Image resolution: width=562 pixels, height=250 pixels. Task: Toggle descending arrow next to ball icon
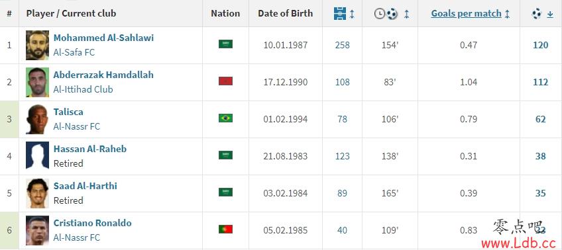tap(550, 15)
